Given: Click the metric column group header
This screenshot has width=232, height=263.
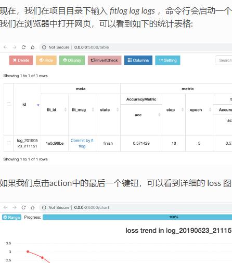Looking at the screenshot, I should [x=188, y=89].
